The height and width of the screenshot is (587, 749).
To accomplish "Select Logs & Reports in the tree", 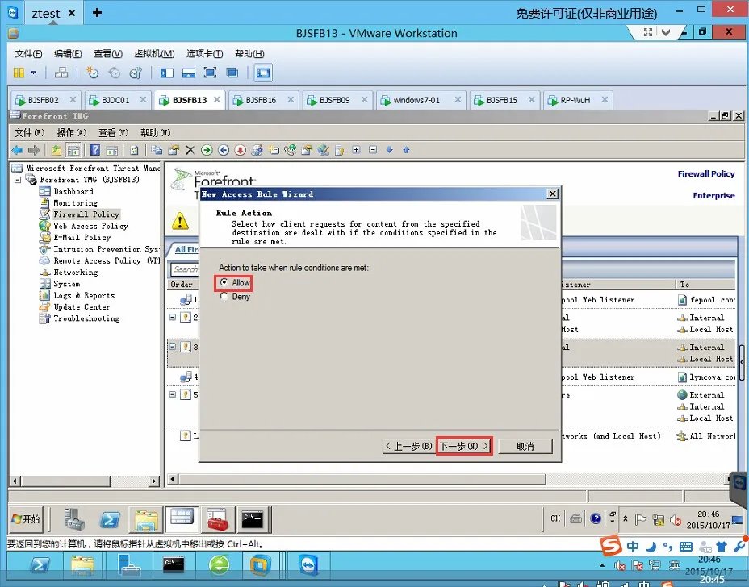I will click(x=84, y=295).
